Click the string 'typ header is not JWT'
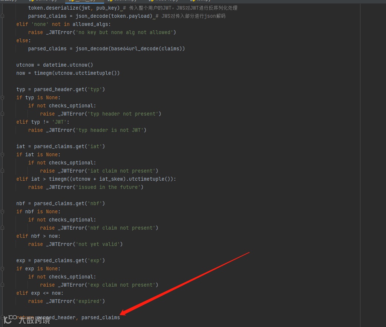The height and width of the screenshot is (327, 386). click(x=110, y=130)
